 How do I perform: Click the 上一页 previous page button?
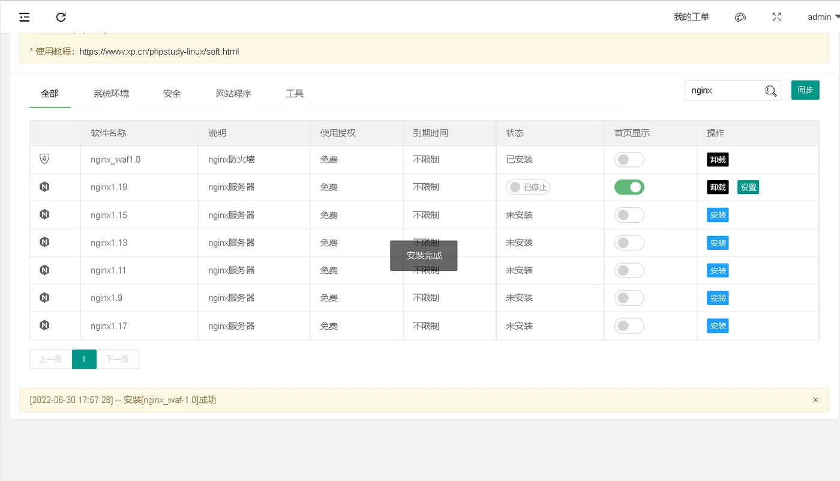coord(51,359)
